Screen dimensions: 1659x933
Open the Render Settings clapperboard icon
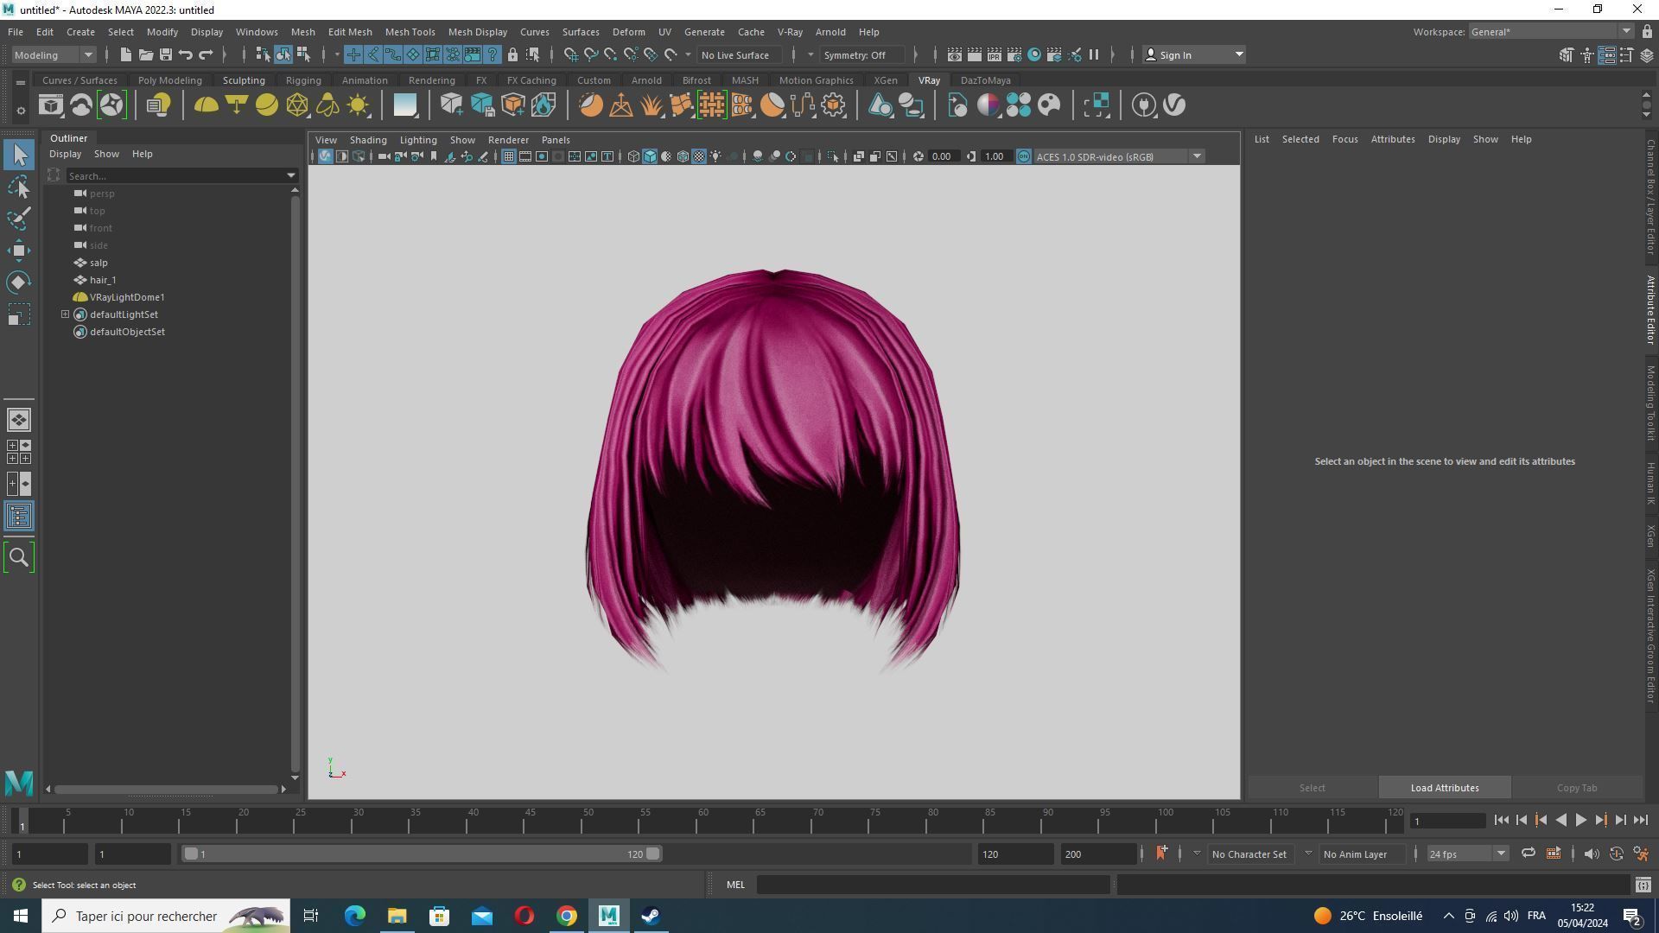[x=1014, y=54]
